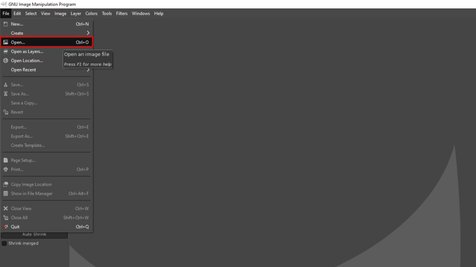Open the Edit menu
This screenshot has width=476, height=267.
click(17, 13)
